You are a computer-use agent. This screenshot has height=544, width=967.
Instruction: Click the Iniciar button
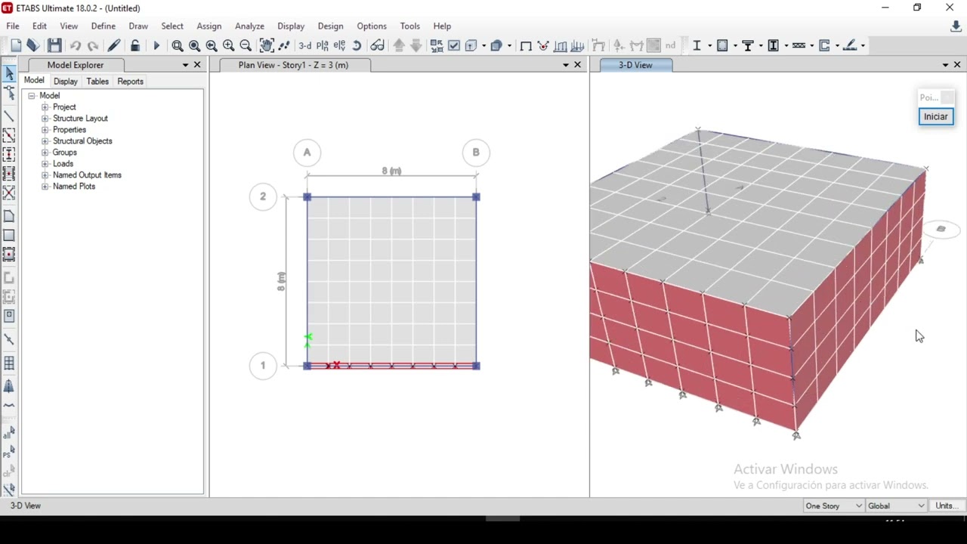[936, 116]
